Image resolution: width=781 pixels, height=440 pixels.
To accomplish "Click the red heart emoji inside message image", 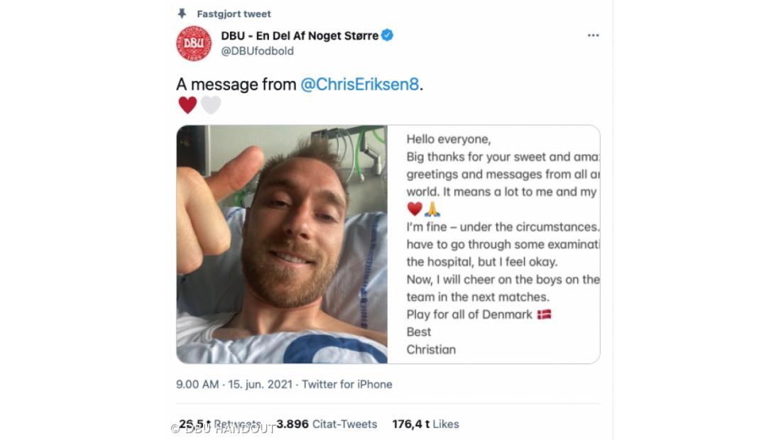I will click(x=415, y=209).
